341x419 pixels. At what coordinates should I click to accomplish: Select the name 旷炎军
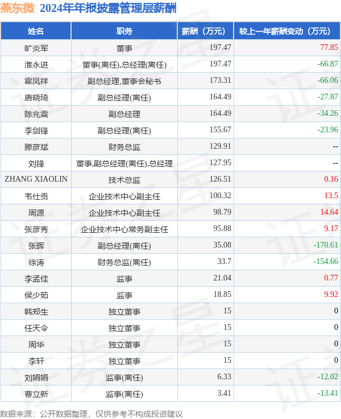point(36,48)
